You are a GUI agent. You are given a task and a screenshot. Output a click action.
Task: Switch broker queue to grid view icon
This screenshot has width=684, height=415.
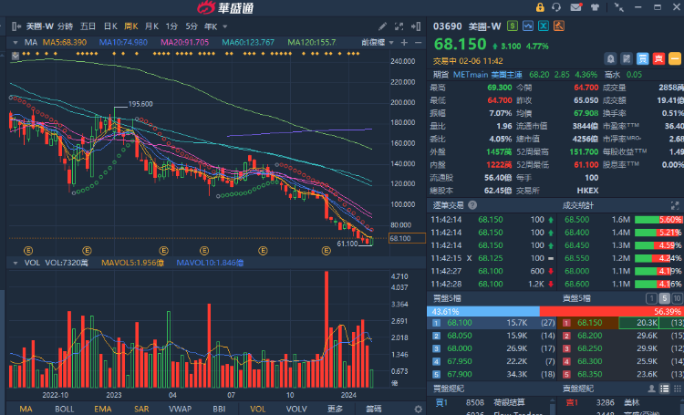click(x=677, y=389)
